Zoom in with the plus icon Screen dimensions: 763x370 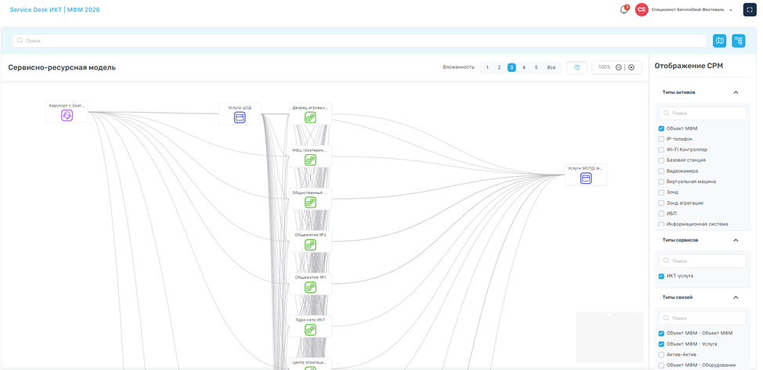631,67
